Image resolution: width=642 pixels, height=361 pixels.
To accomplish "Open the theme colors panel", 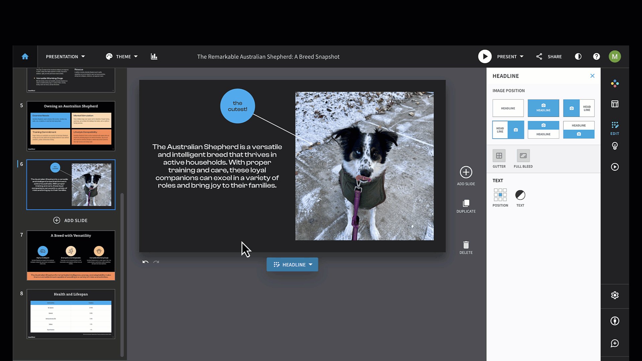I will [x=615, y=84].
